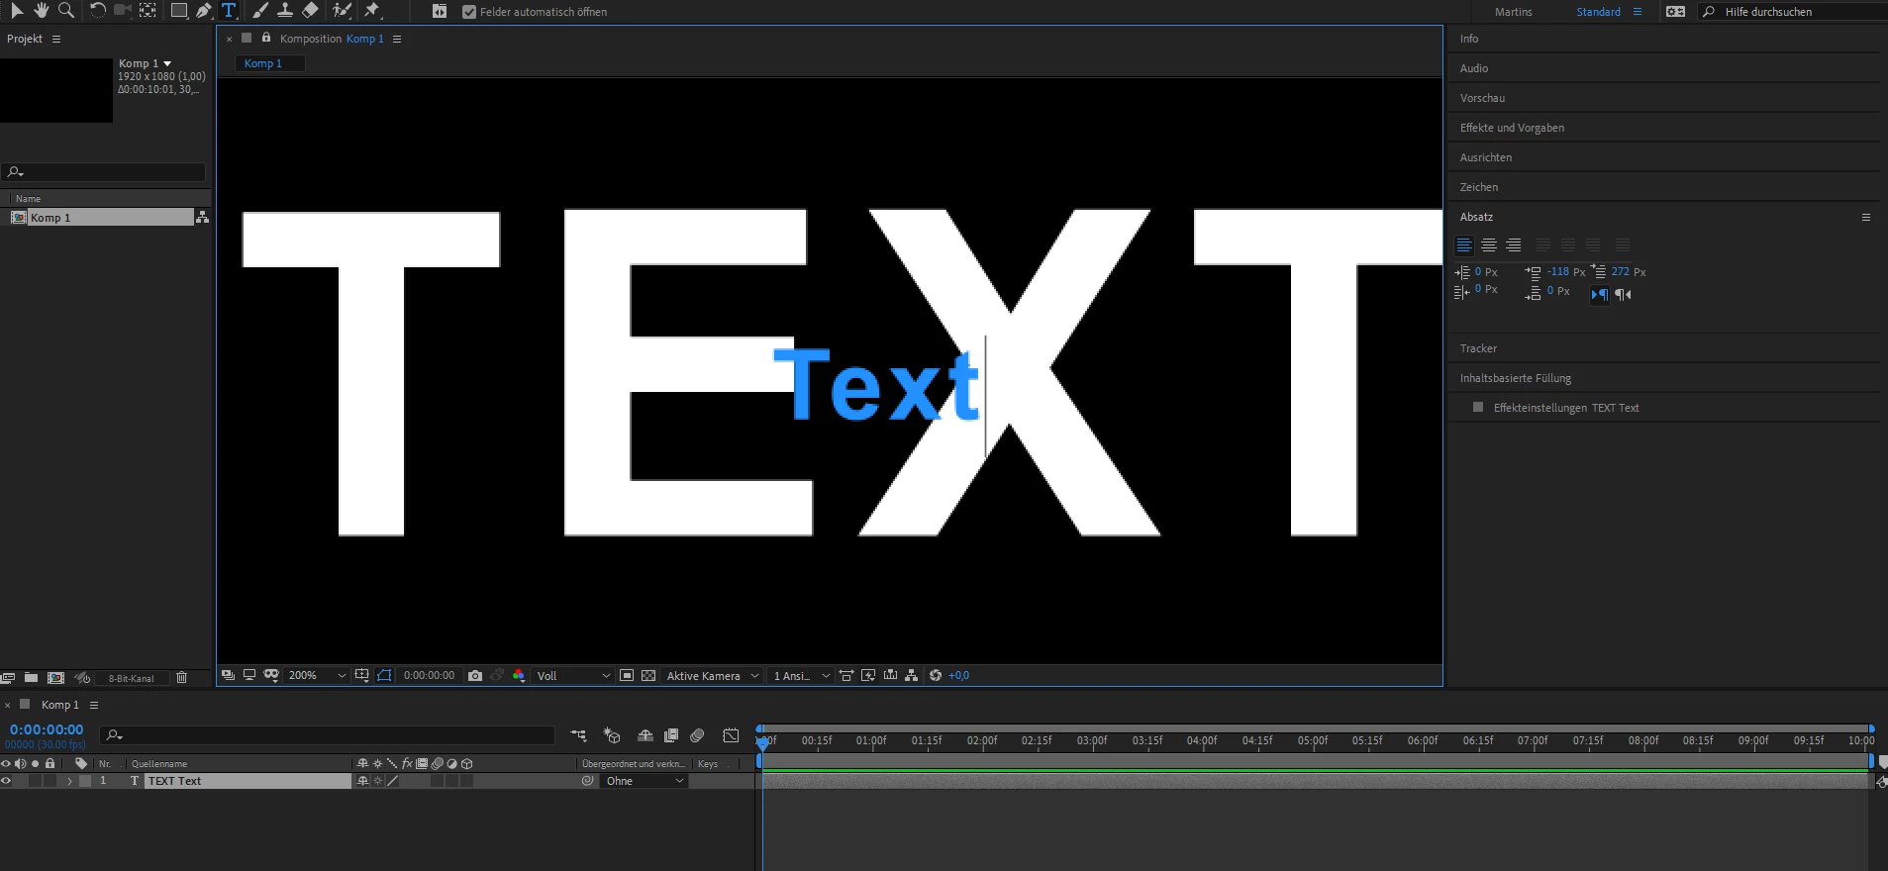The height and width of the screenshot is (871, 1888).
Task: Open the show channel color icon
Action: pos(519,675)
